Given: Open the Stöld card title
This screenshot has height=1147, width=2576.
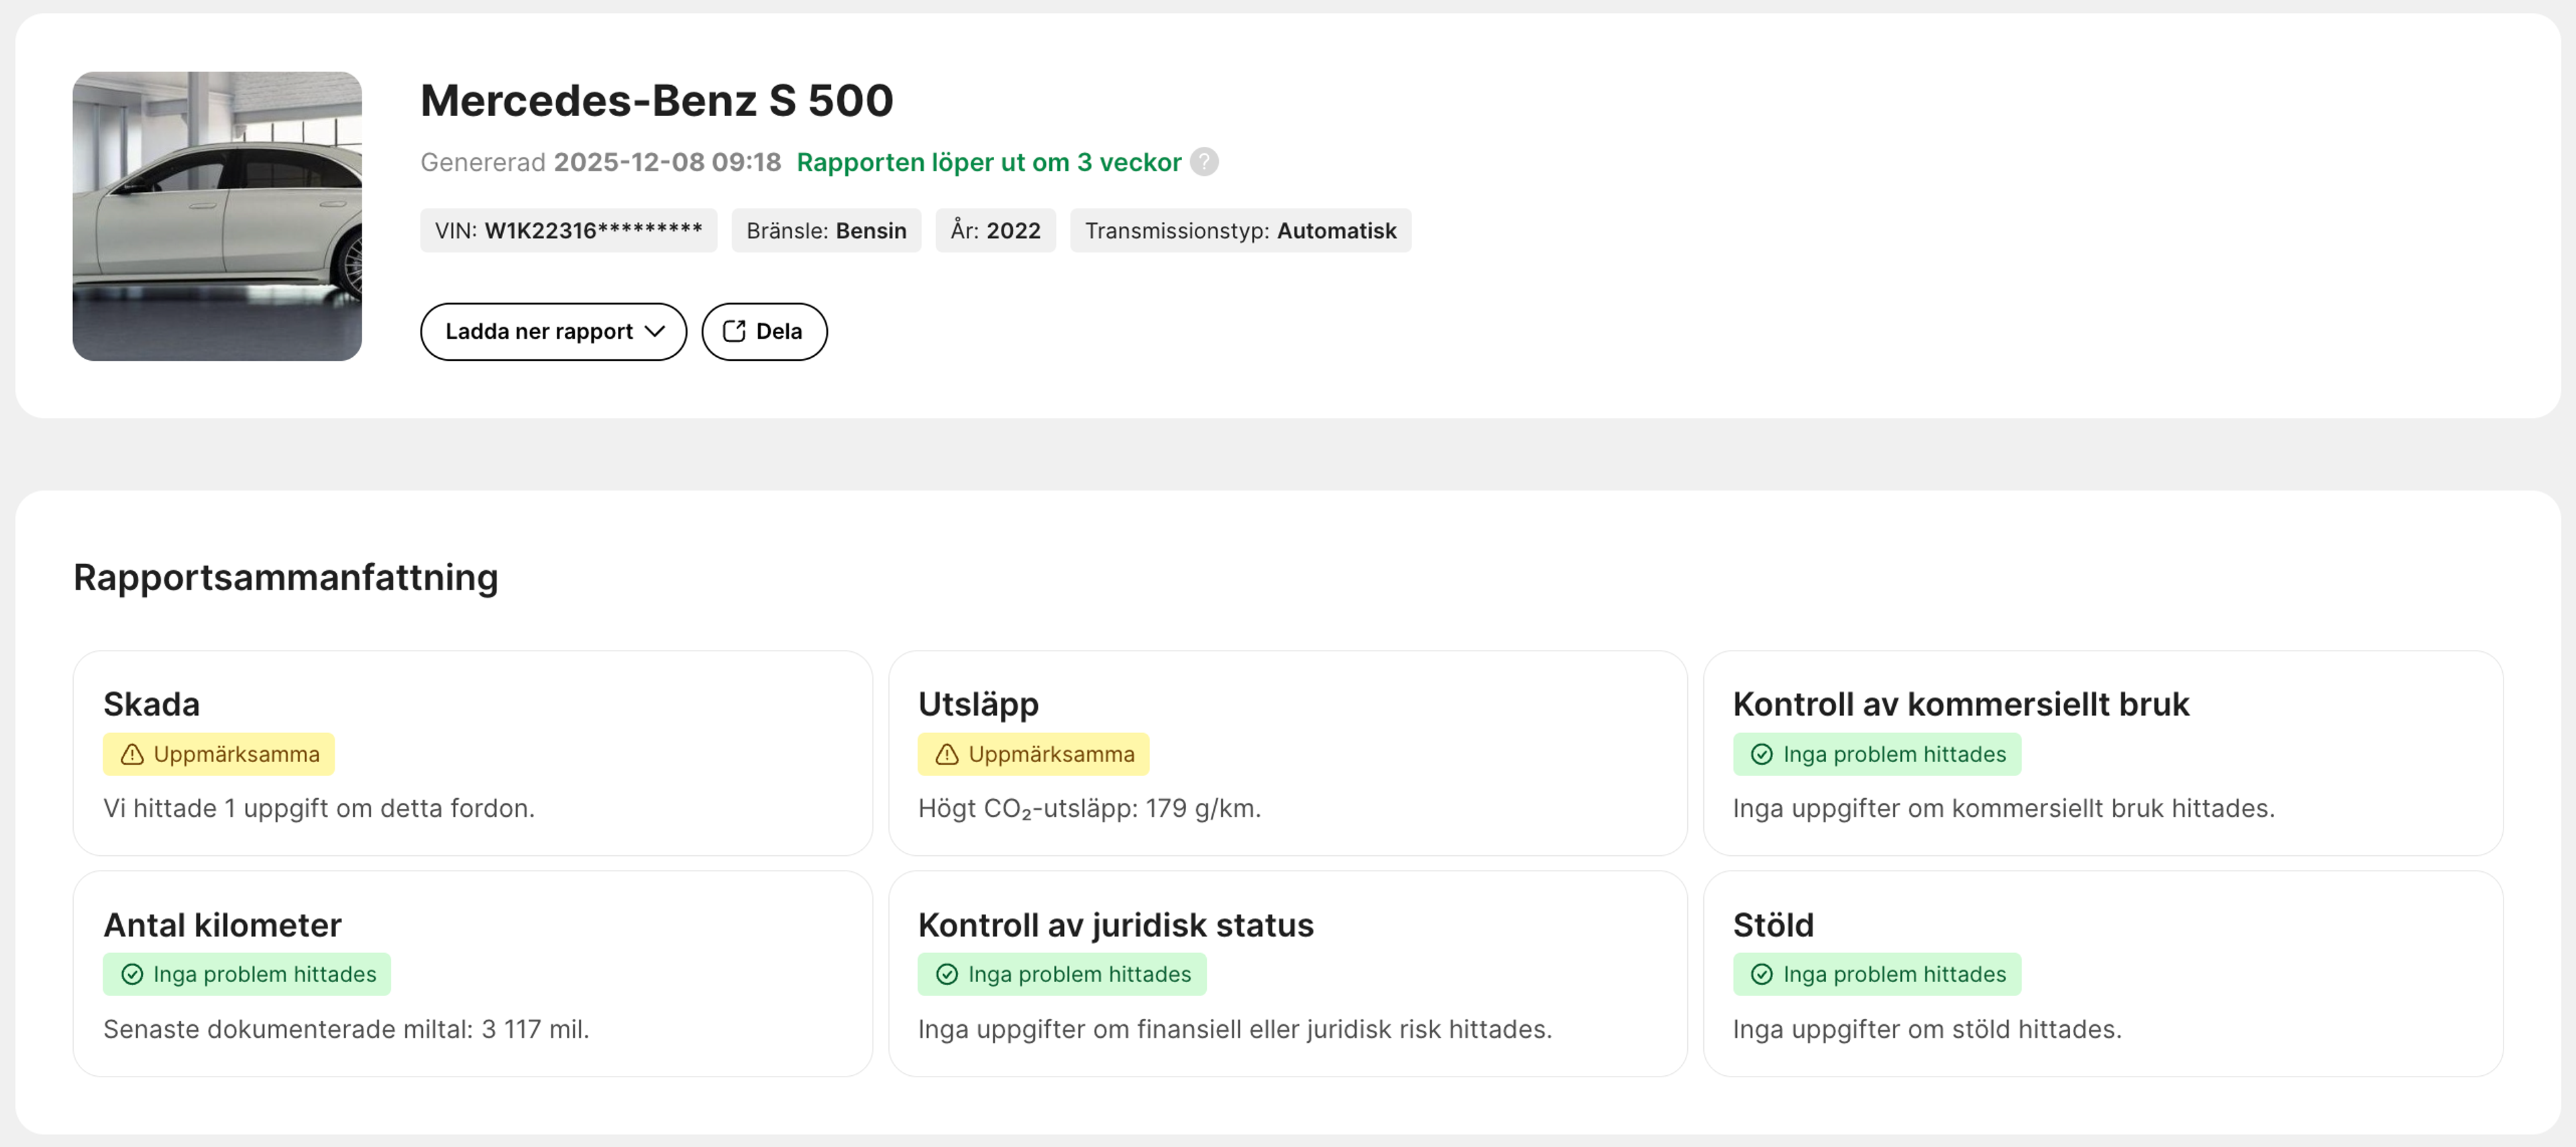Looking at the screenshot, I should (1772, 925).
